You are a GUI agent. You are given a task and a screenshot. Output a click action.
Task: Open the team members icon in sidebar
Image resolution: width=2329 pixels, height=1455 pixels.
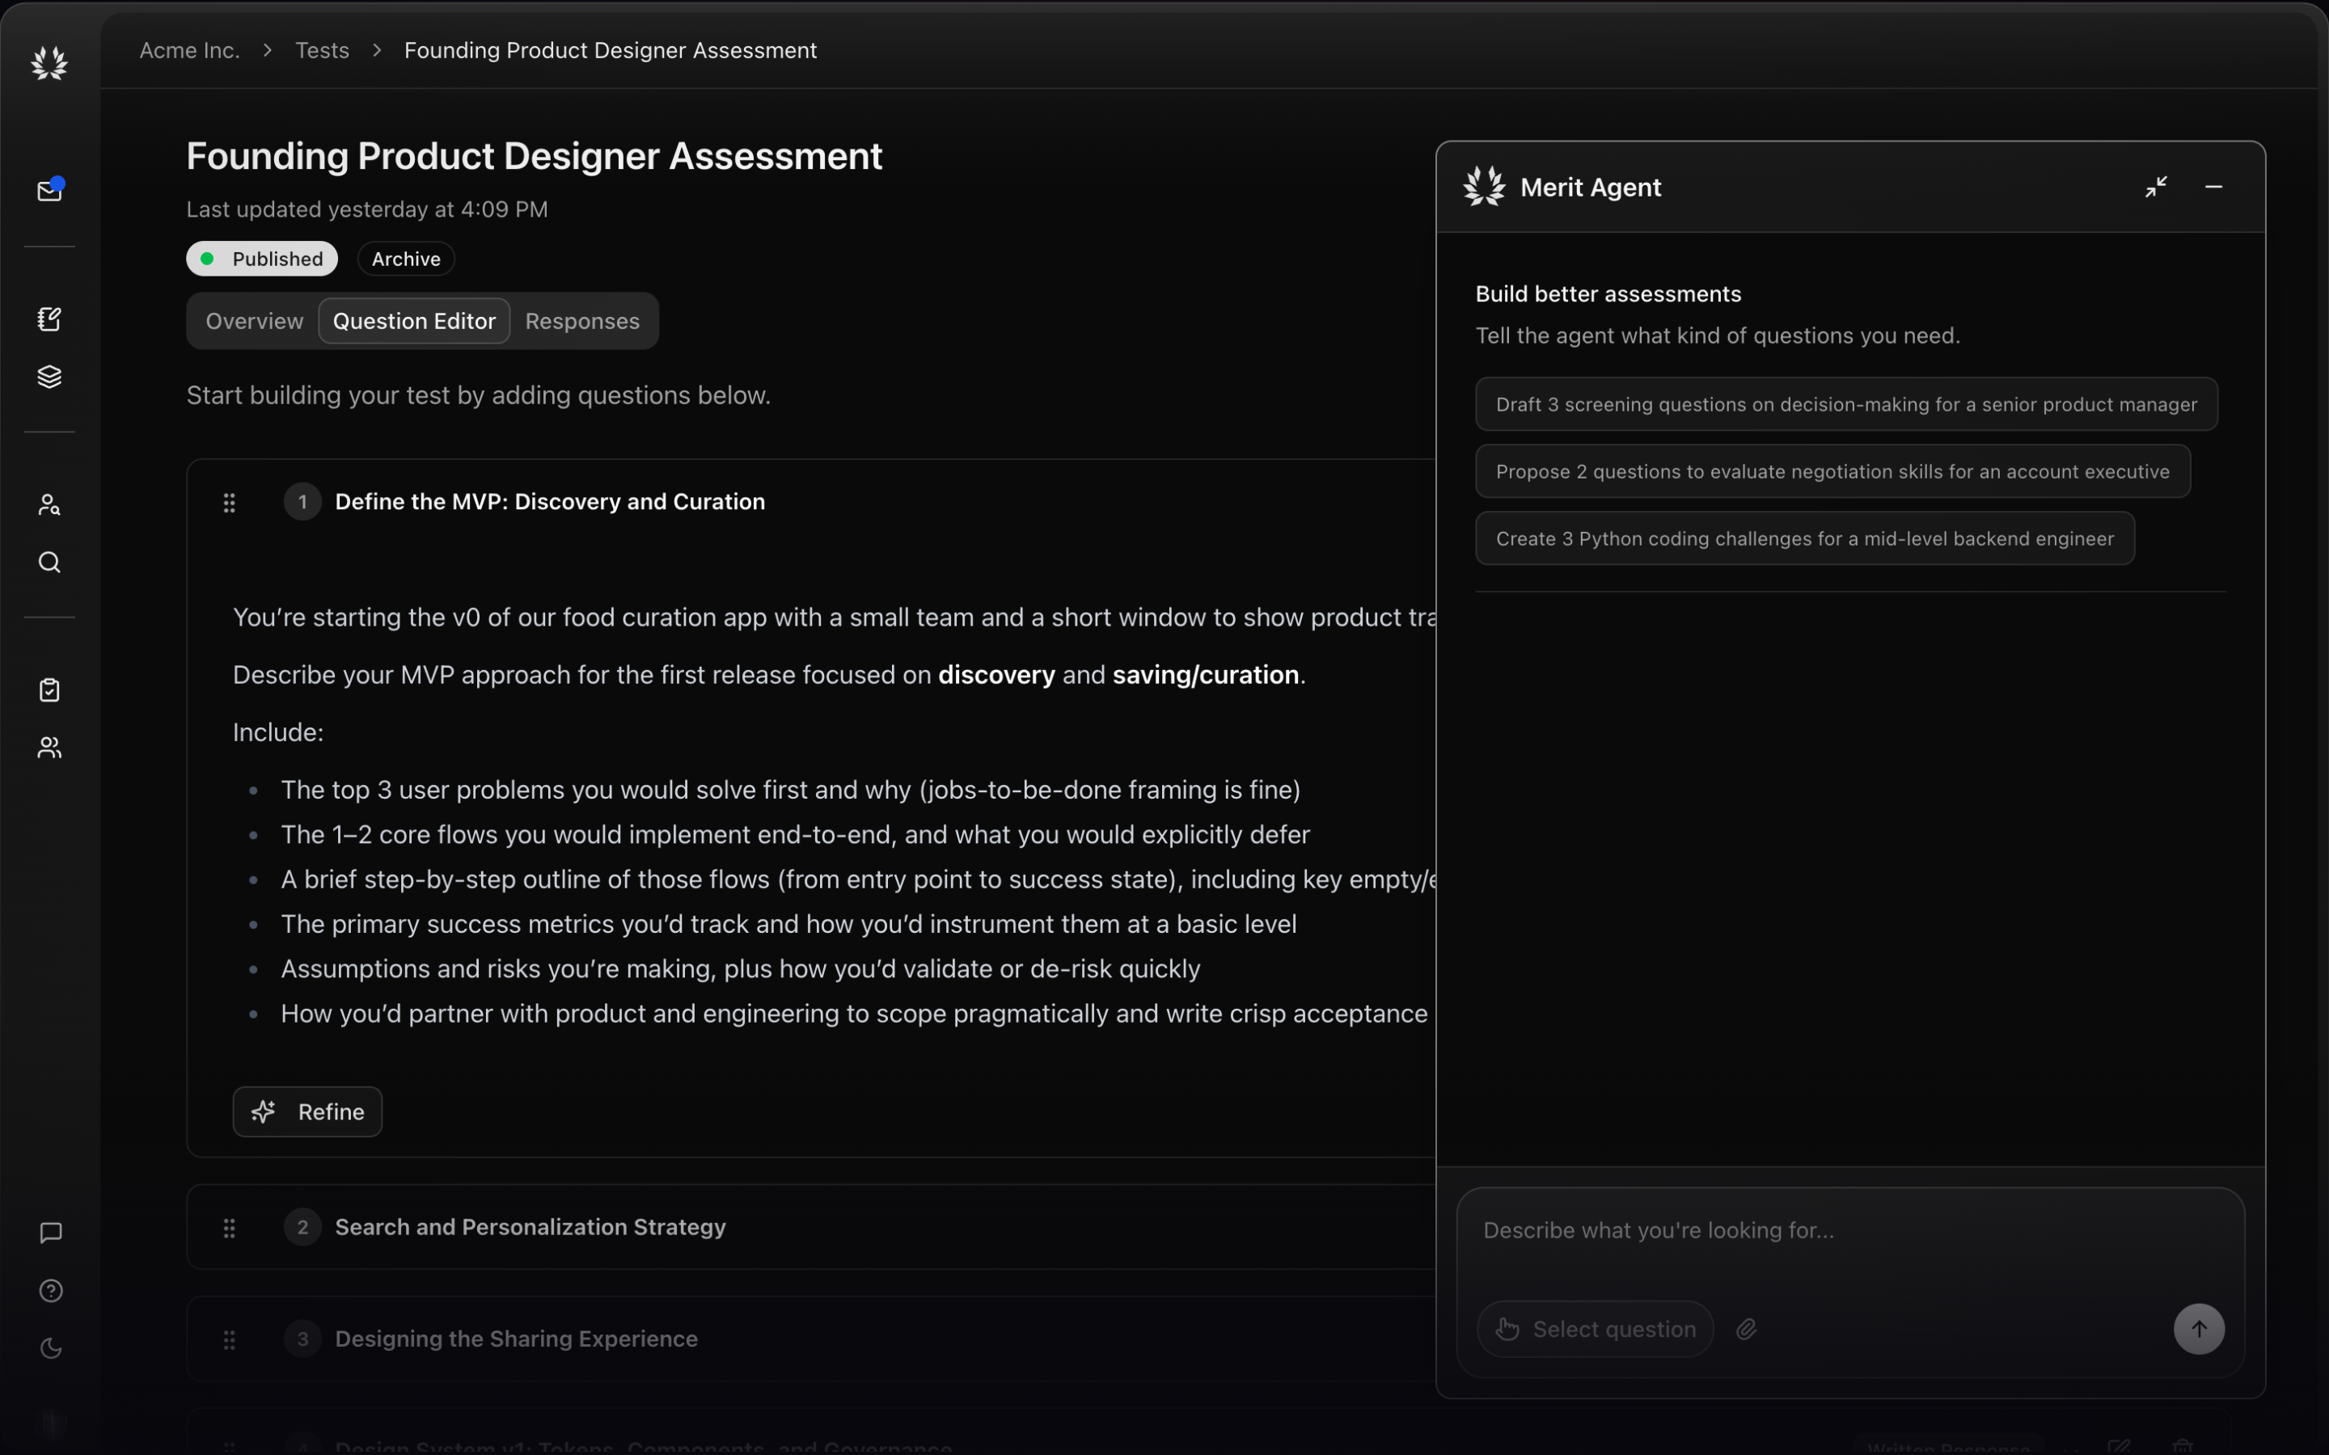[49, 748]
